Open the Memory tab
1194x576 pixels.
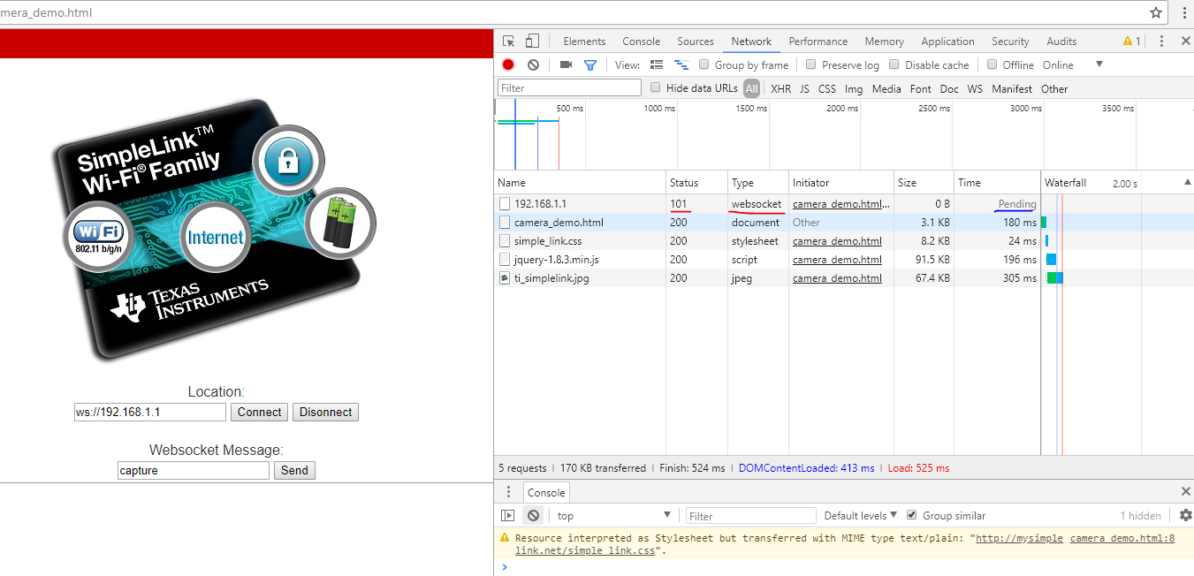(x=885, y=42)
